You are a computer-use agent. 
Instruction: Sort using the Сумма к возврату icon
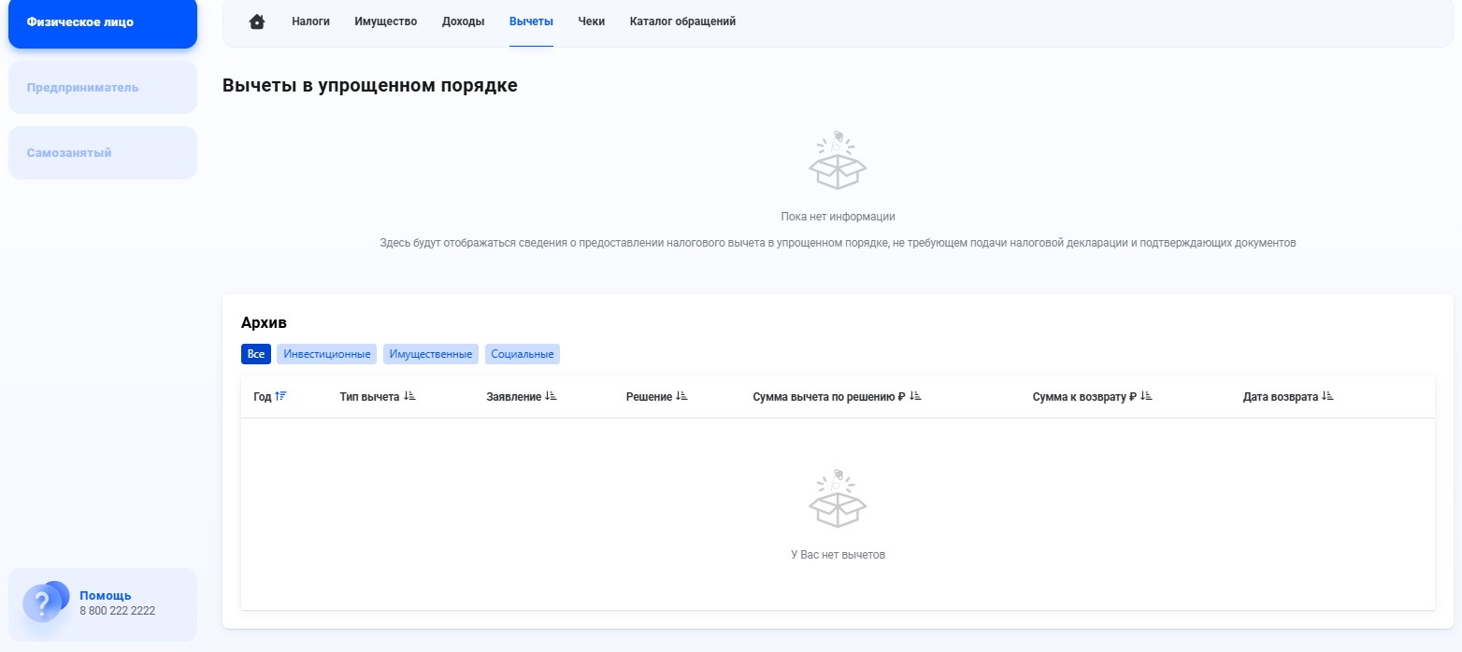[1147, 395]
